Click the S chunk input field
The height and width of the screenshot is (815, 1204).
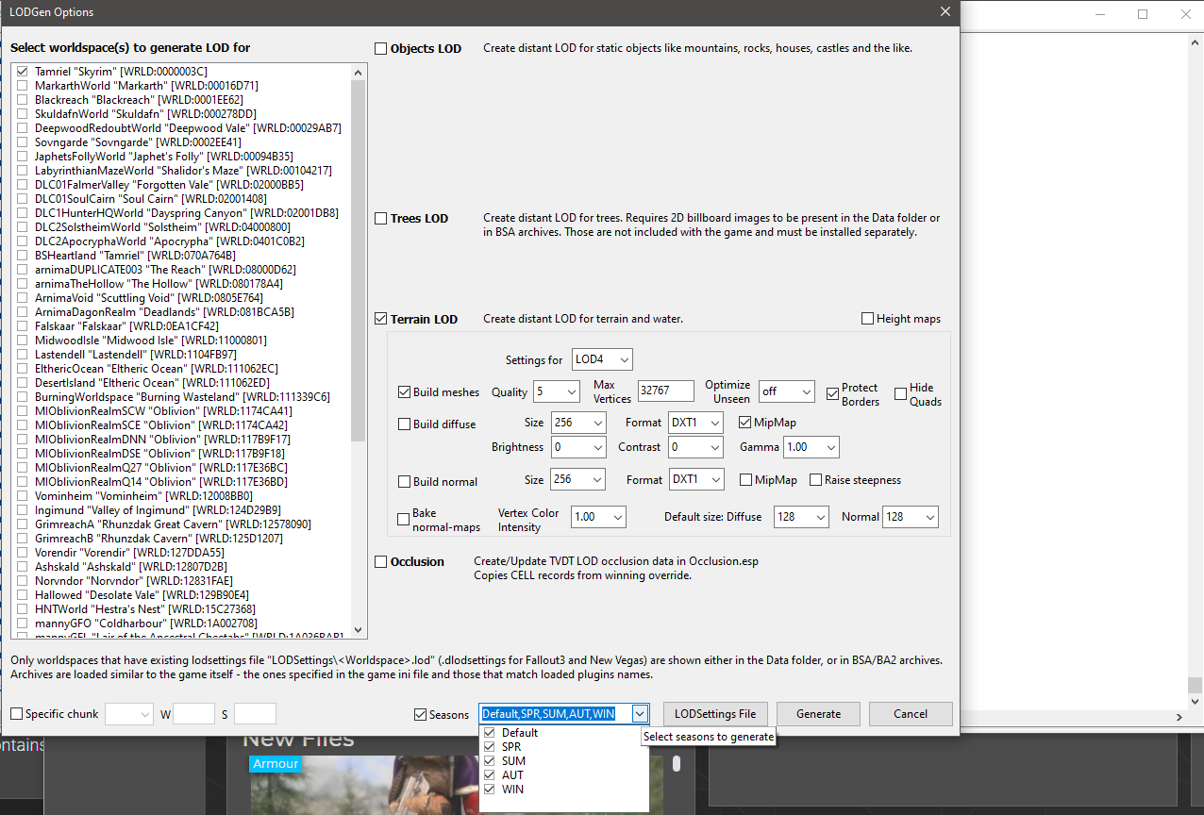(x=255, y=714)
